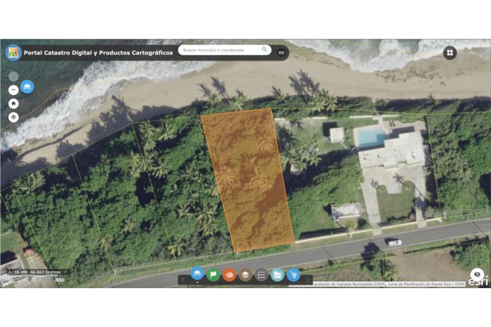
Task: Click the green flag widget icon
Action: (x=213, y=275)
